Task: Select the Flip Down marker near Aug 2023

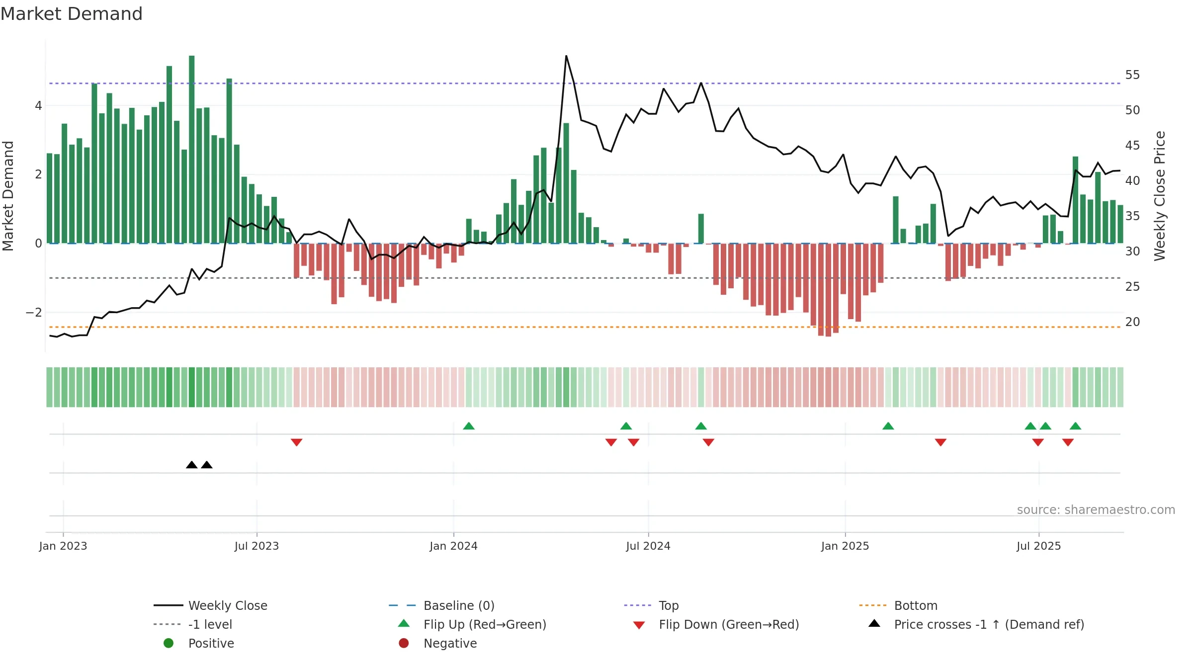Action: point(297,442)
